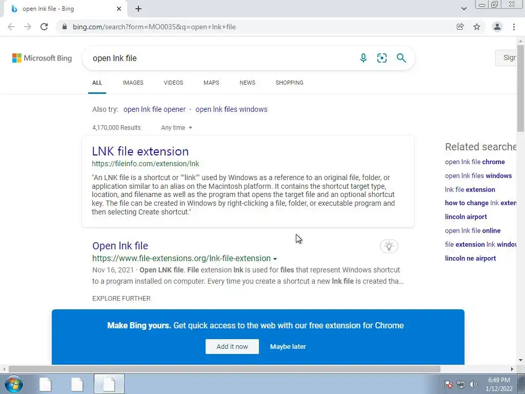This screenshot has width=525, height=394.
Task: Open the Windows Start button
Action: tap(14, 384)
